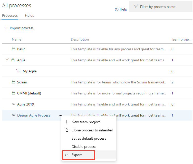Choose New team project from context menu

[x=89, y=122]
